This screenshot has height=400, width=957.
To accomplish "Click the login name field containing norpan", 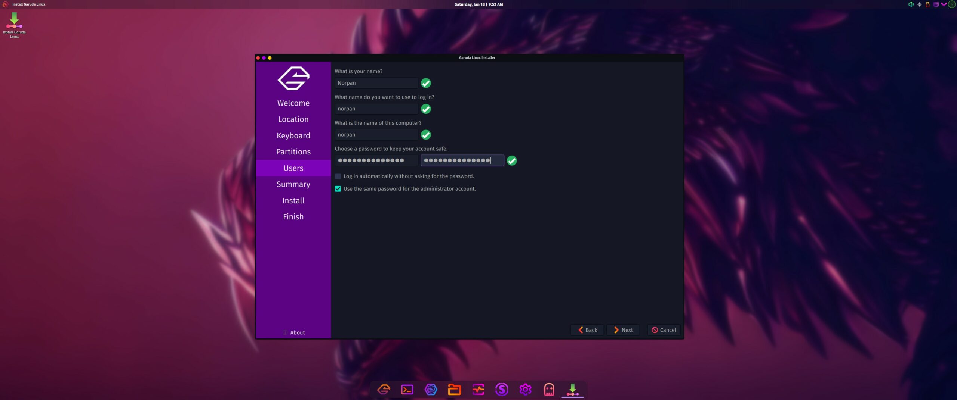I will point(376,109).
